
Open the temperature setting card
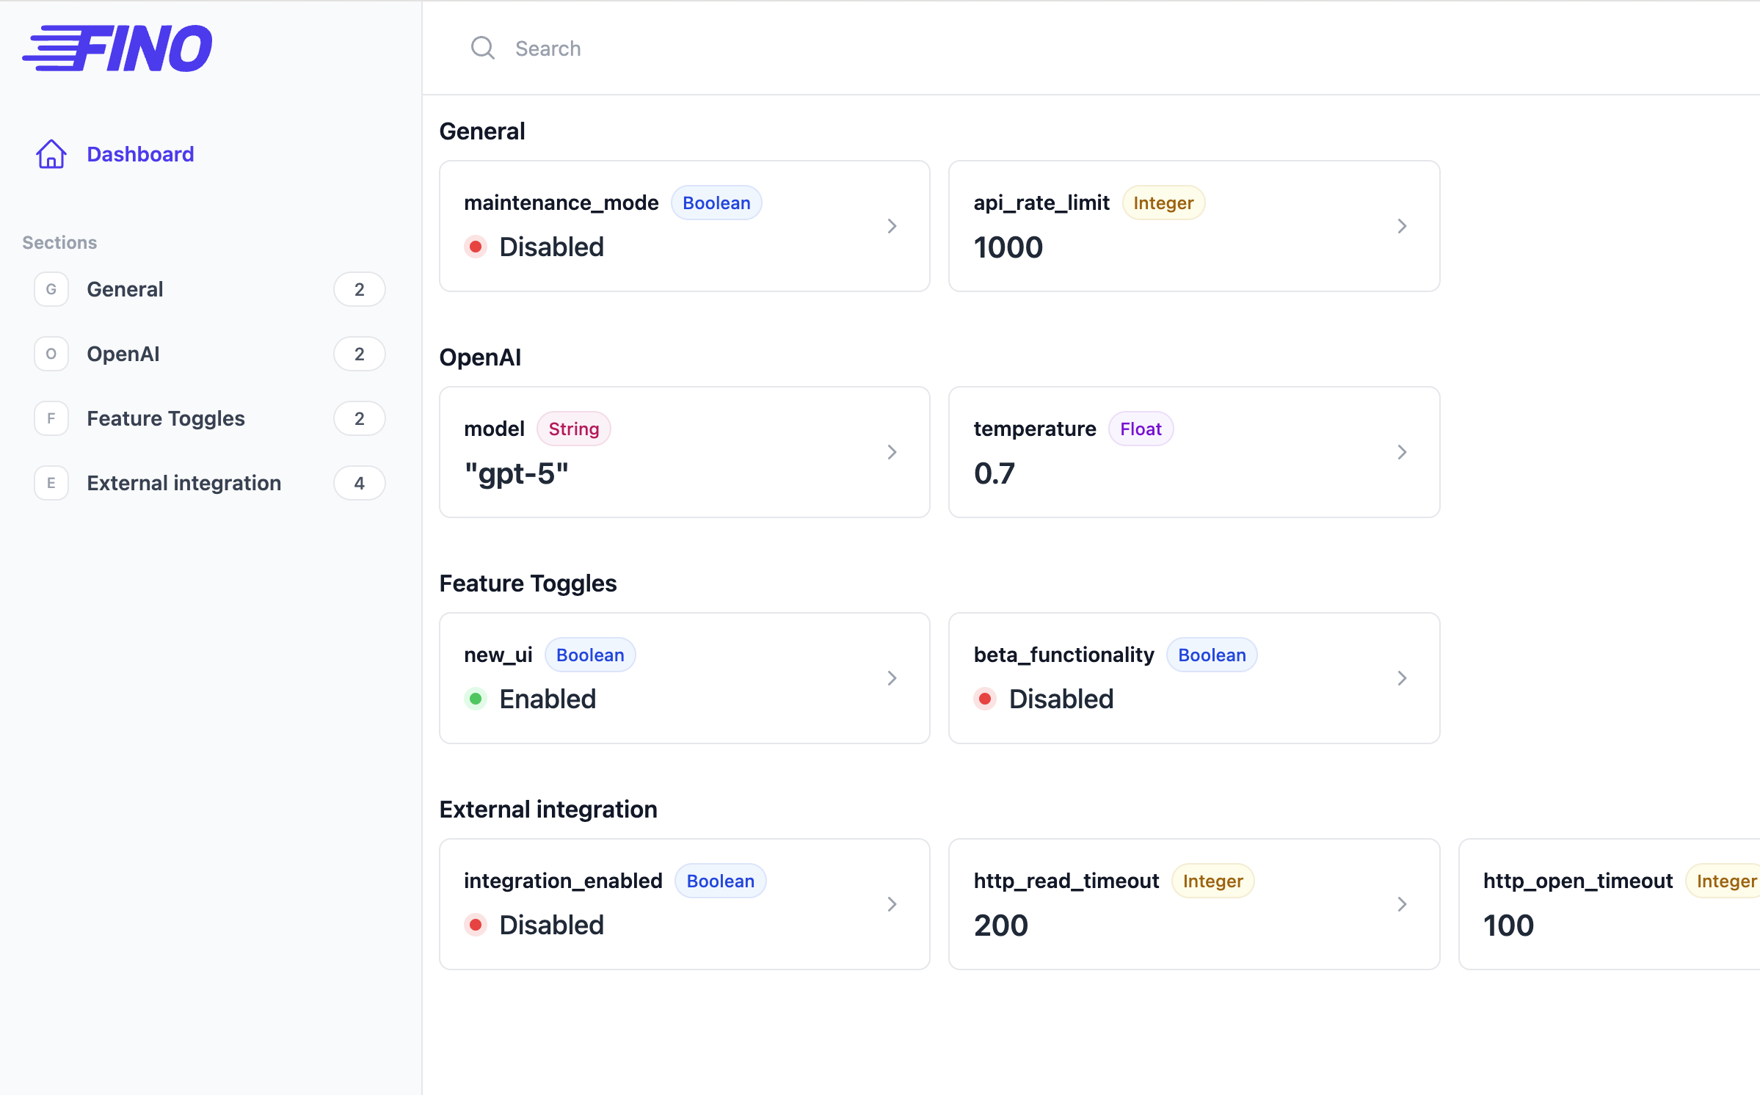click(x=1193, y=452)
